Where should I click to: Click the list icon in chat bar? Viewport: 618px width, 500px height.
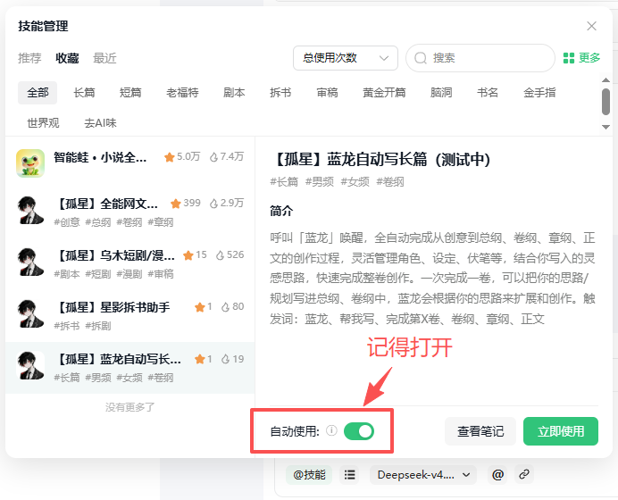[349, 475]
